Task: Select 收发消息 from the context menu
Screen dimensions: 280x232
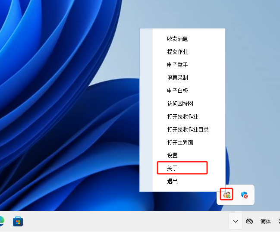Action: click(x=177, y=39)
